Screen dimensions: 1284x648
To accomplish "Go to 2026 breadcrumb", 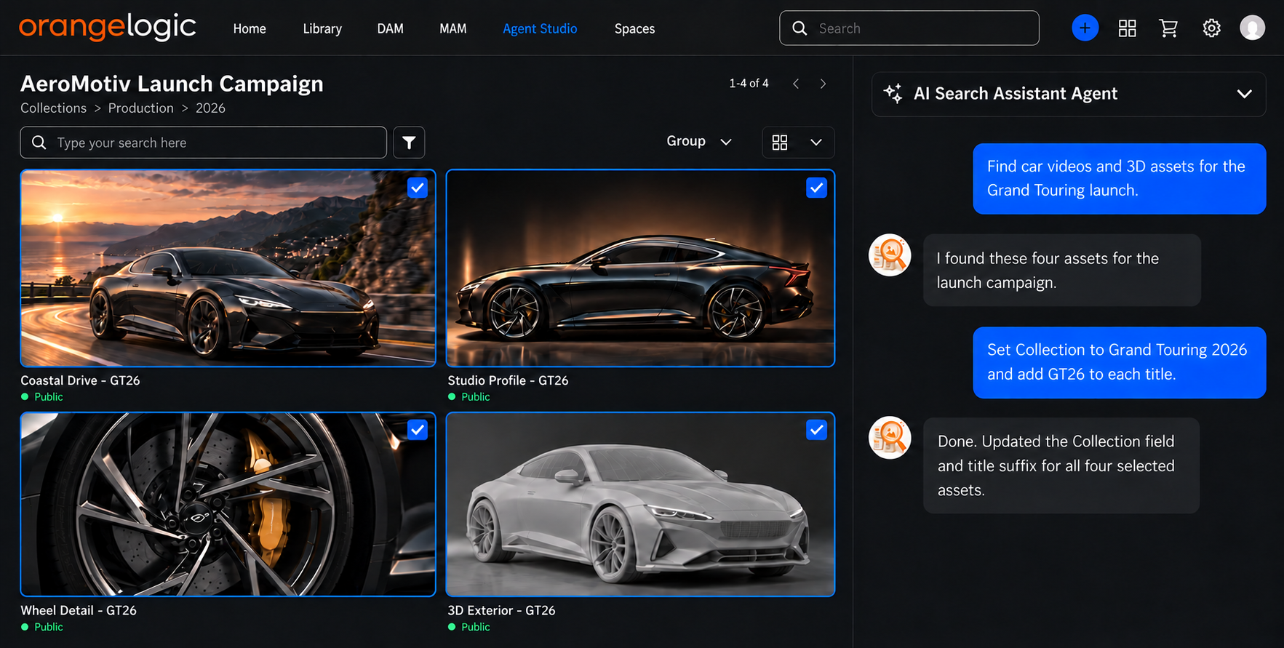I will click(210, 108).
